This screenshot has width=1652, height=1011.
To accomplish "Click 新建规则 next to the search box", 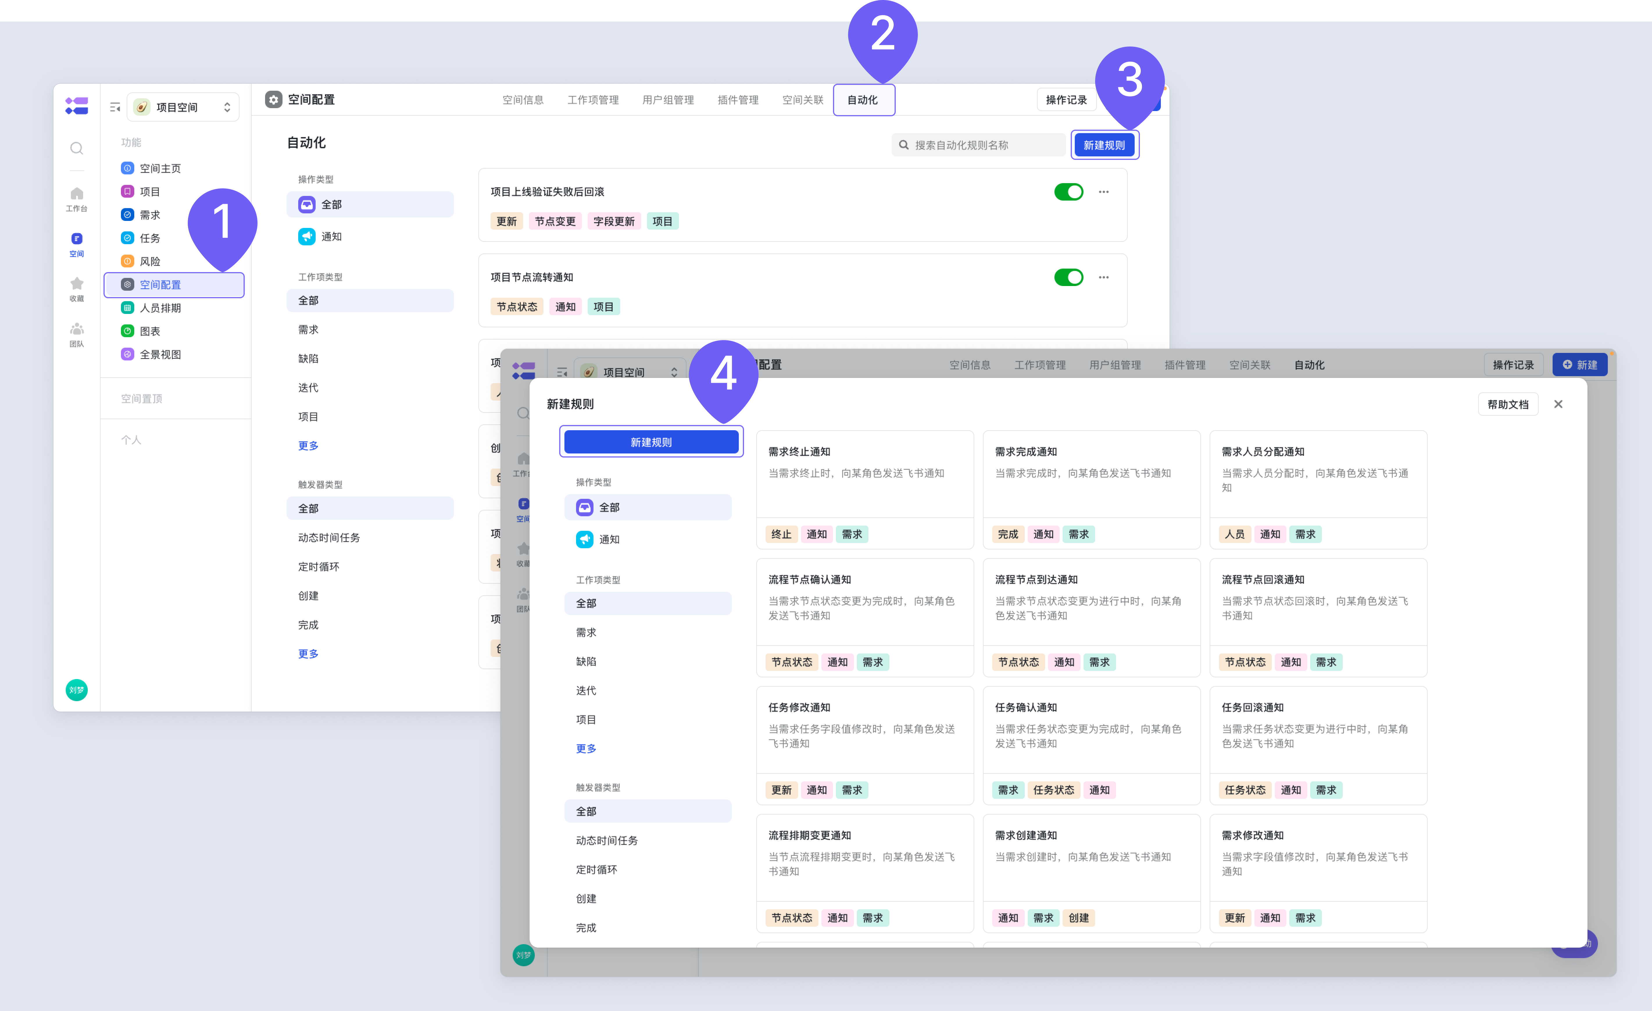I will coord(1104,145).
